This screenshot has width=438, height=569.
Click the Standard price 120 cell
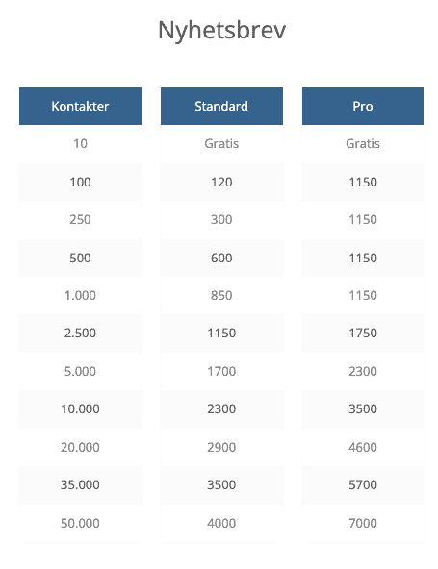(221, 182)
